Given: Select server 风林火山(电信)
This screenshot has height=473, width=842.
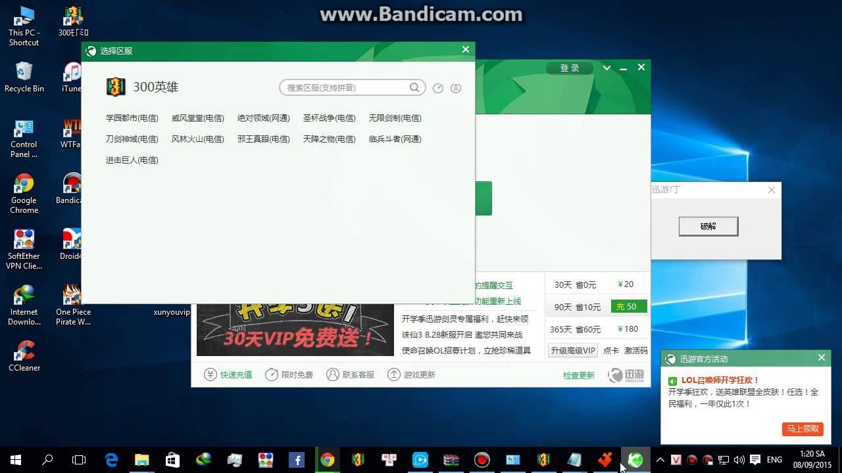Looking at the screenshot, I should tap(198, 139).
